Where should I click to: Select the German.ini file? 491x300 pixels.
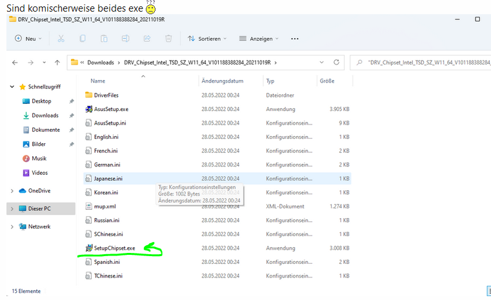click(x=107, y=165)
